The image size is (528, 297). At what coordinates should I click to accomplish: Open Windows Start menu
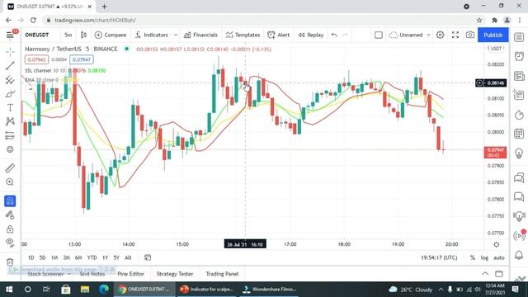coord(9,290)
